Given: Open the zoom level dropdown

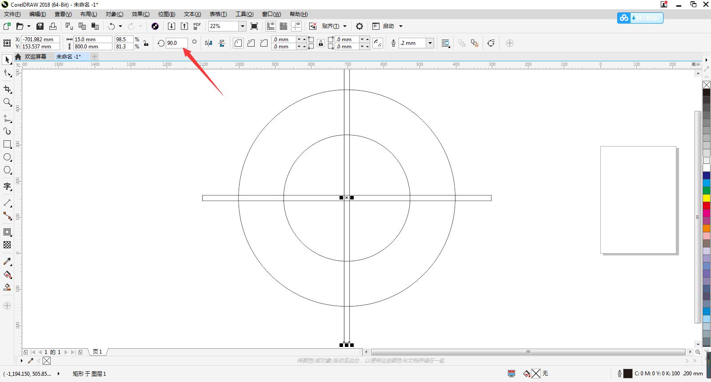Looking at the screenshot, I should coord(242,26).
